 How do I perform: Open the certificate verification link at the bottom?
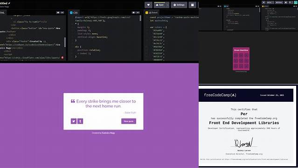pyautogui.click(x=256, y=159)
